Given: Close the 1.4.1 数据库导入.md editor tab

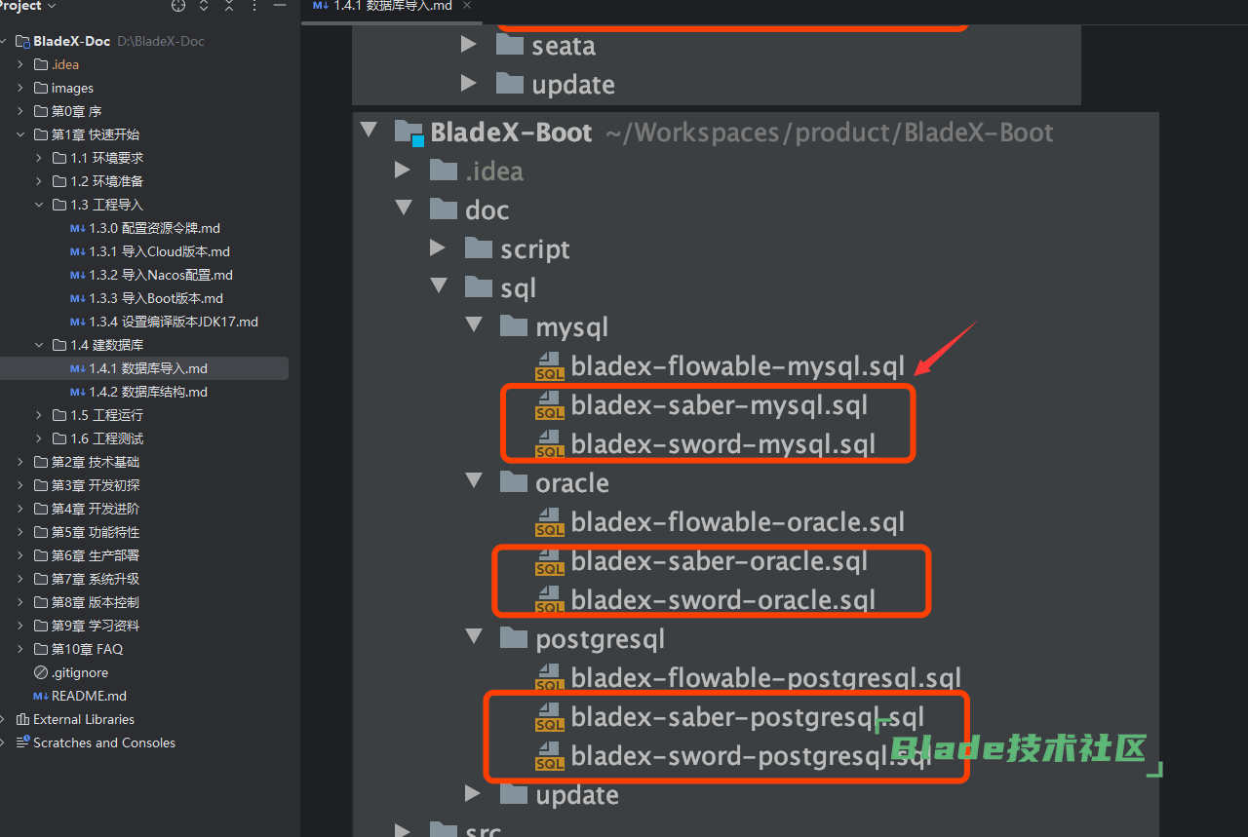Looking at the screenshot, I should pos(466,6).
